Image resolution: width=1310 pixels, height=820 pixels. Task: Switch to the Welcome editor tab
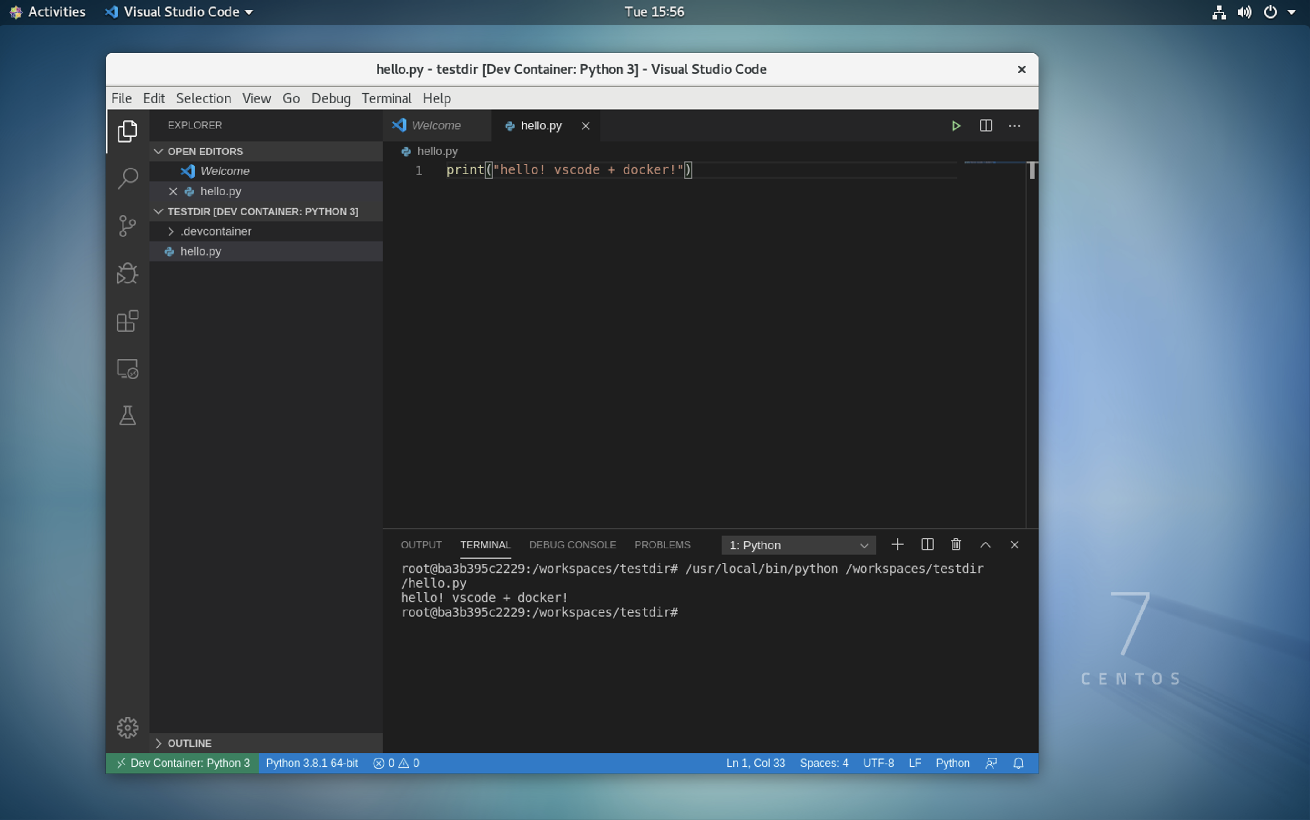(x=437, y=126)
